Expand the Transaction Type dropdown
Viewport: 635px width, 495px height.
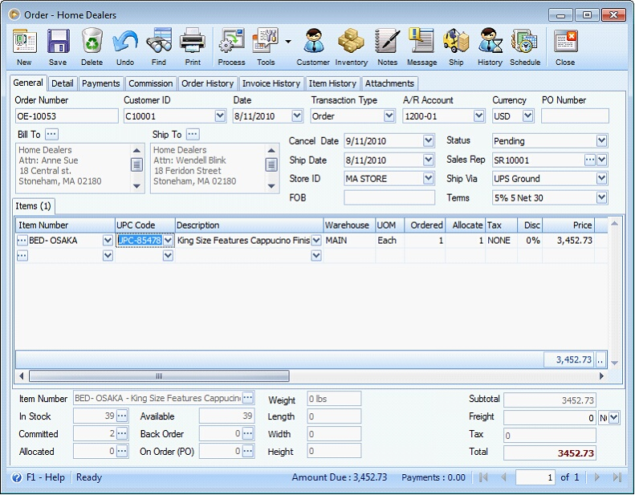click(389, 116)
